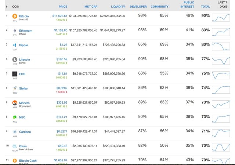Open the EOS coin link
This screenshot has width=235, height=165.
click(22, 74)
